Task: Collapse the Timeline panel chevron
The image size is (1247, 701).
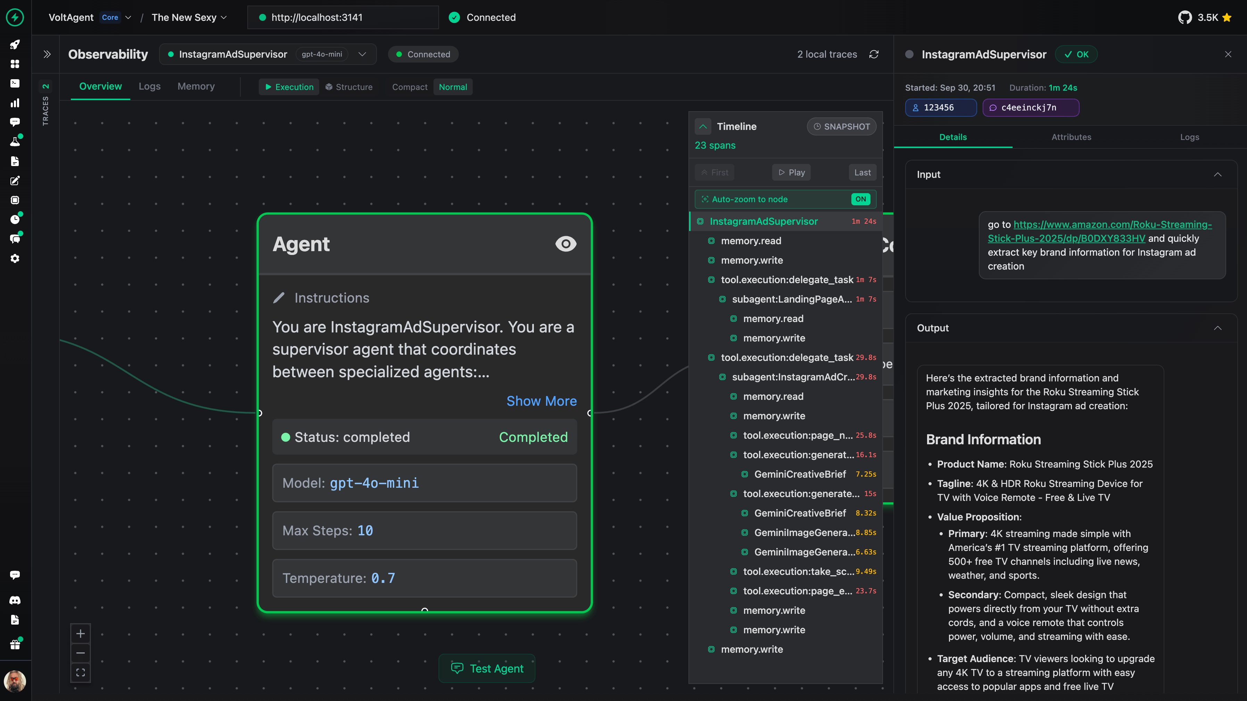Action: 703,126
